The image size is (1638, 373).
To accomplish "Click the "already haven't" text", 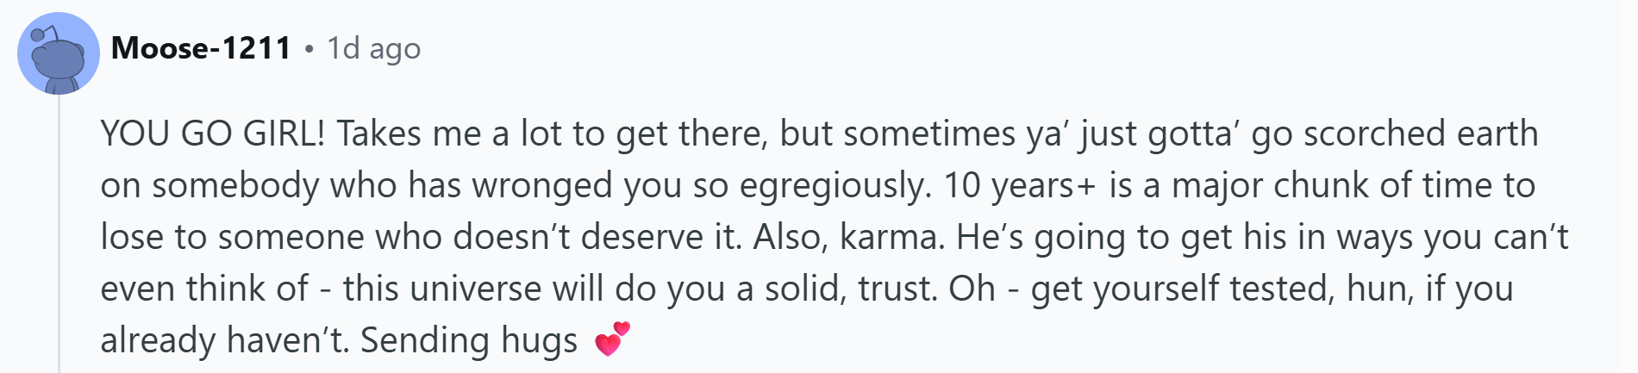I will point(225,341).
